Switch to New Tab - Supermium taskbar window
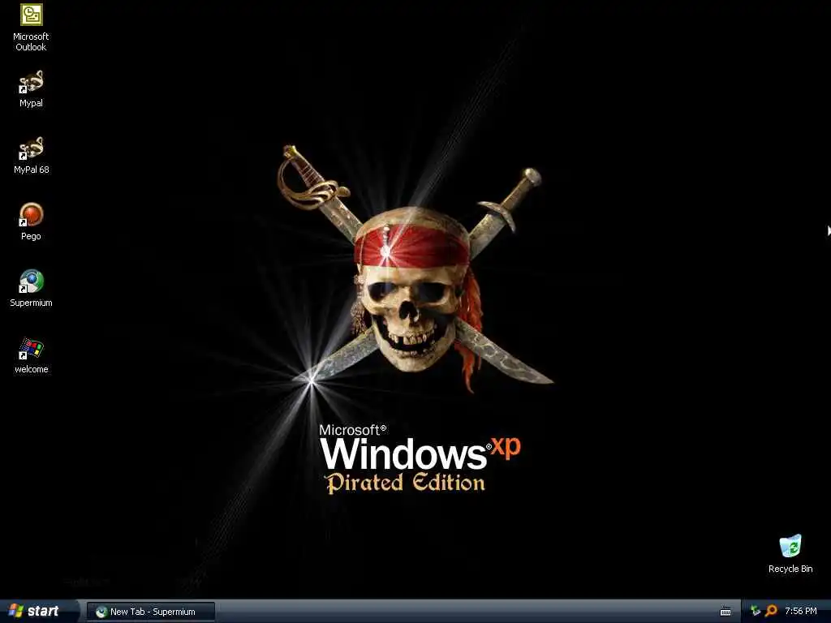Screen dimensions: 831x623 coord(151,612)
